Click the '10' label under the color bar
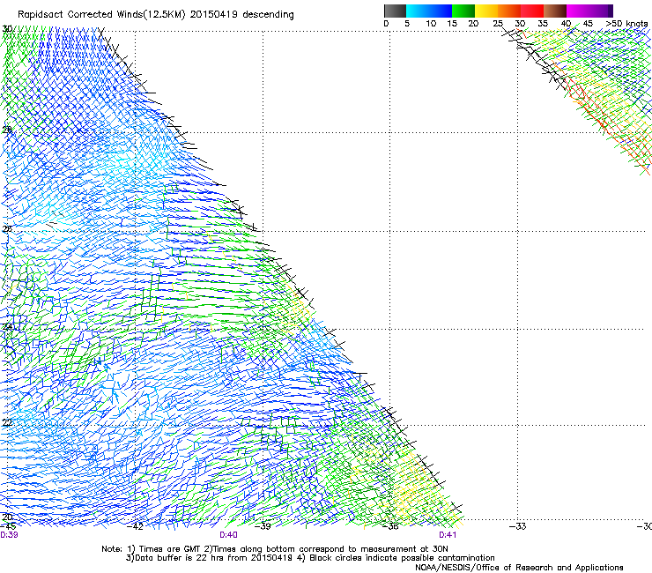The width and height of the screenshot is (652, 573). coord(431,24)
